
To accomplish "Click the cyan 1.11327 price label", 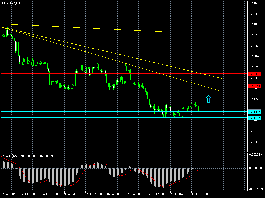I will point(255,112).
